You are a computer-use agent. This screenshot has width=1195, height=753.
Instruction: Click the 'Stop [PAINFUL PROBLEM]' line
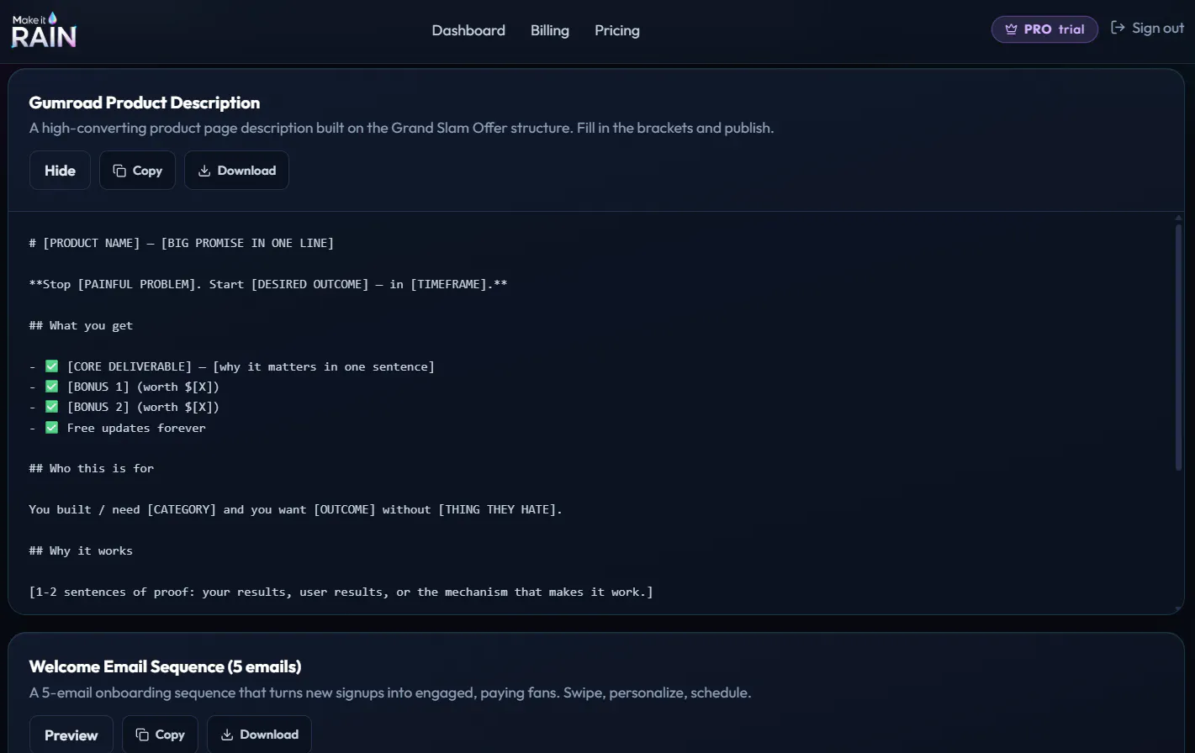pyautogui.click(x=268, y=284)
